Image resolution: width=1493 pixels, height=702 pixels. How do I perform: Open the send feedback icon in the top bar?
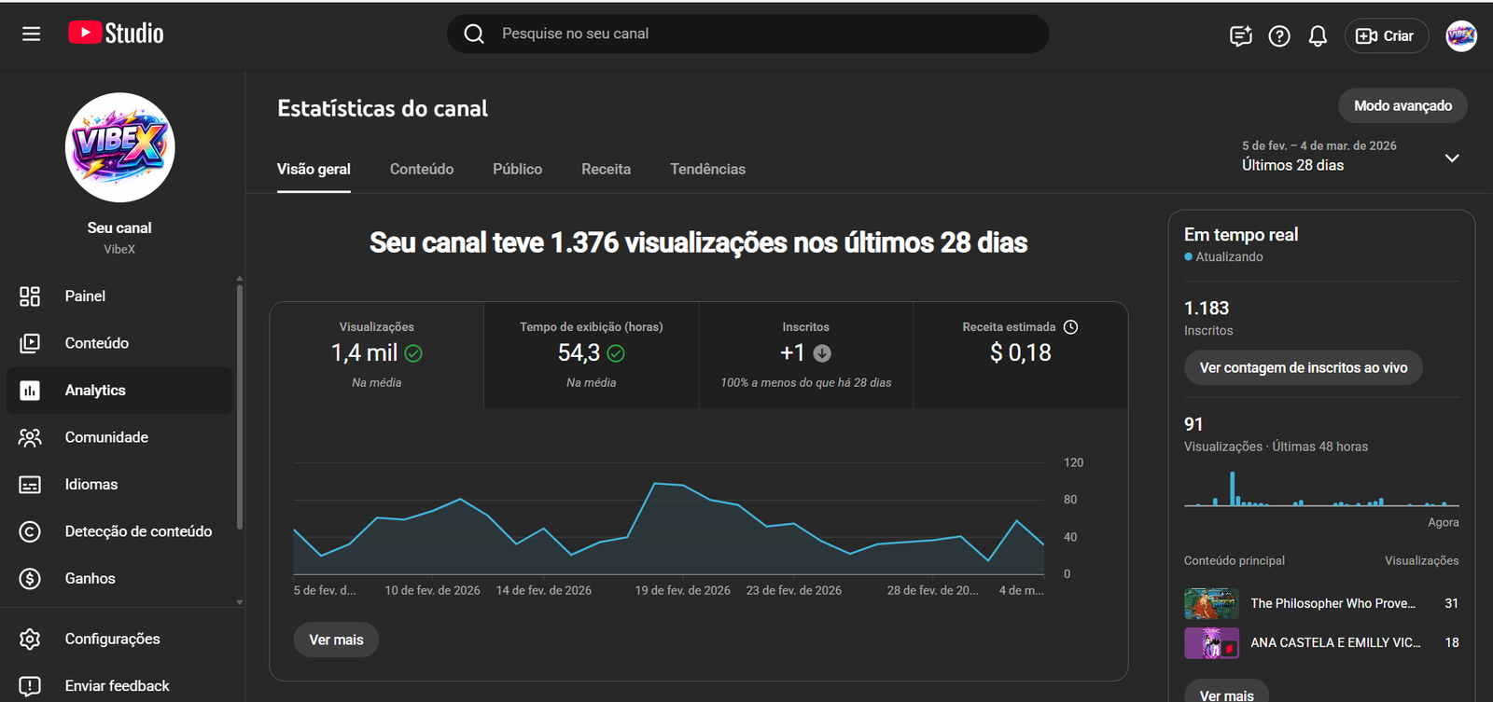point(1240,36)
